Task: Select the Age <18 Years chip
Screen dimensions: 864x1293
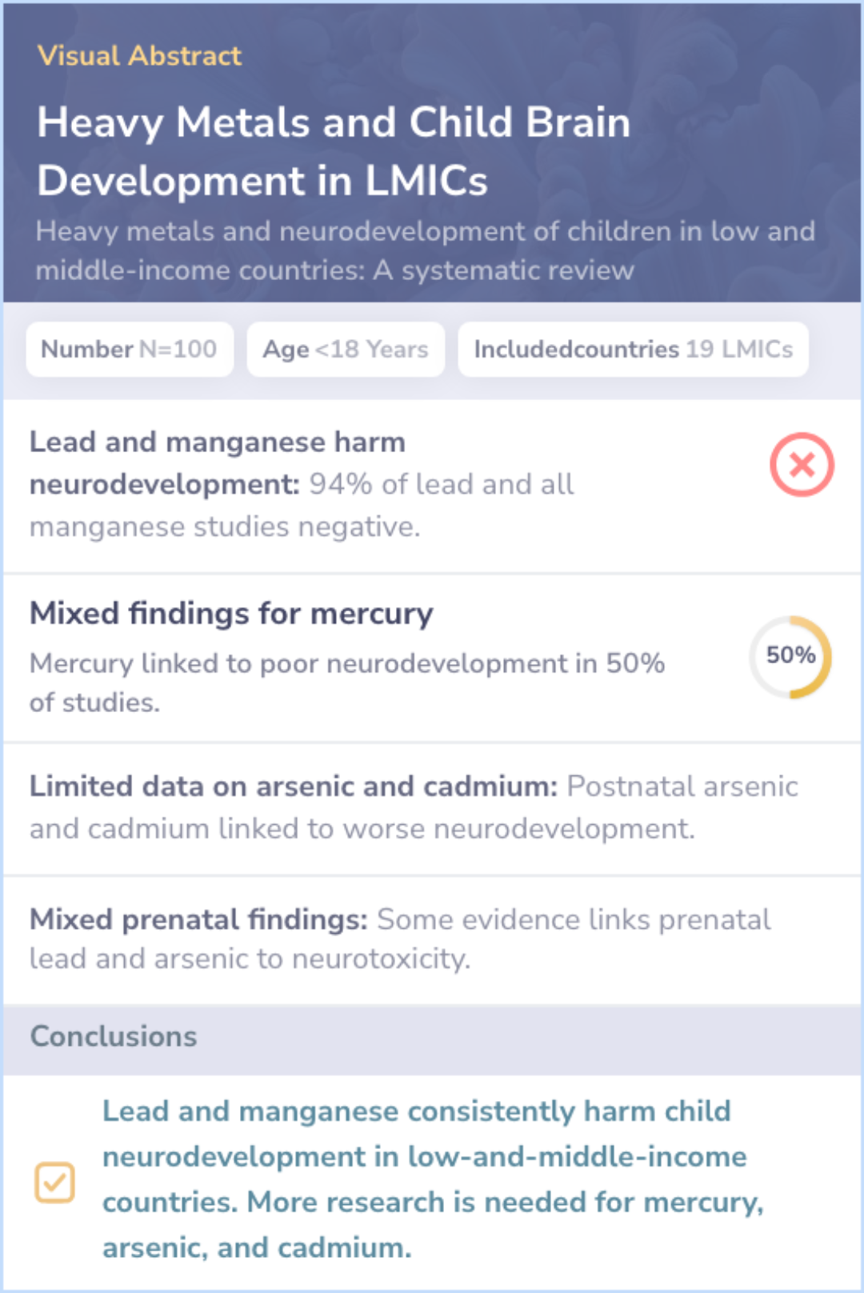Action: tap(346, 349)
